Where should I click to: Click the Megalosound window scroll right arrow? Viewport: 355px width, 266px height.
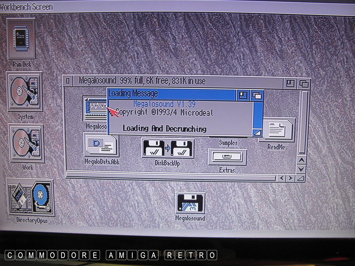pyautogui.click(x=291, y=178)
